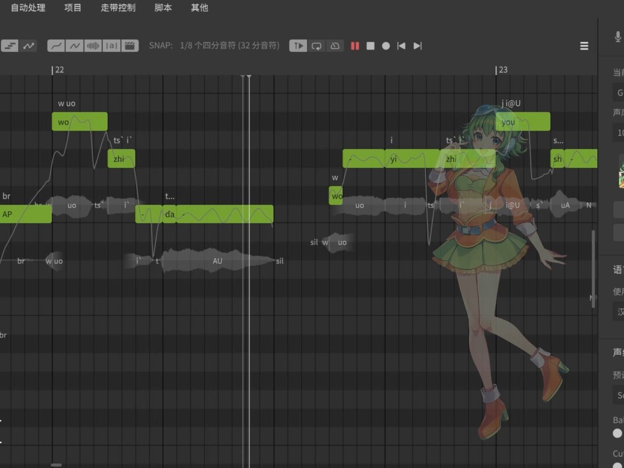Screen dimensions: 624x468
Task: Switch to note editing mode icon
Action: [10, 46]
